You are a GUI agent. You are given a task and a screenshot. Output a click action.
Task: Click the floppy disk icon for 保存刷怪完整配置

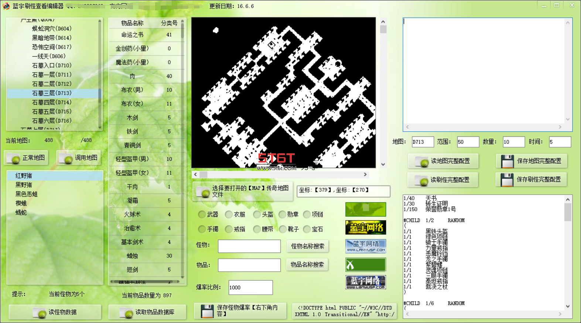(507, 180)
